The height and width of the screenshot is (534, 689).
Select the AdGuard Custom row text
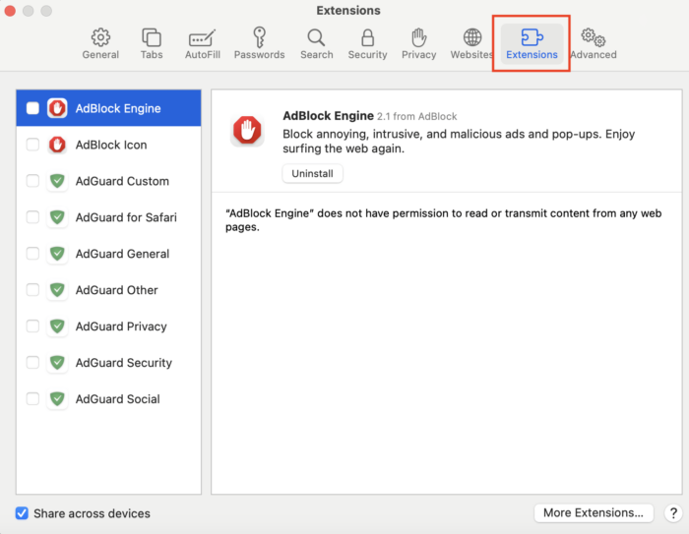coord(122,181)
